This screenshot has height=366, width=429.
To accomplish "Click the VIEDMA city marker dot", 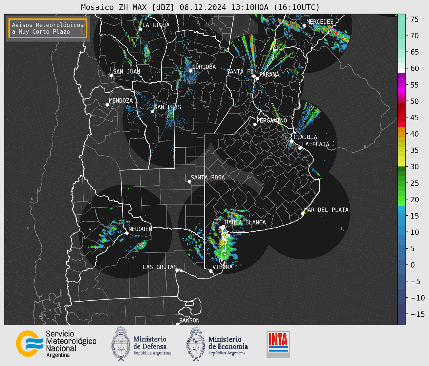I will [211, 271].
